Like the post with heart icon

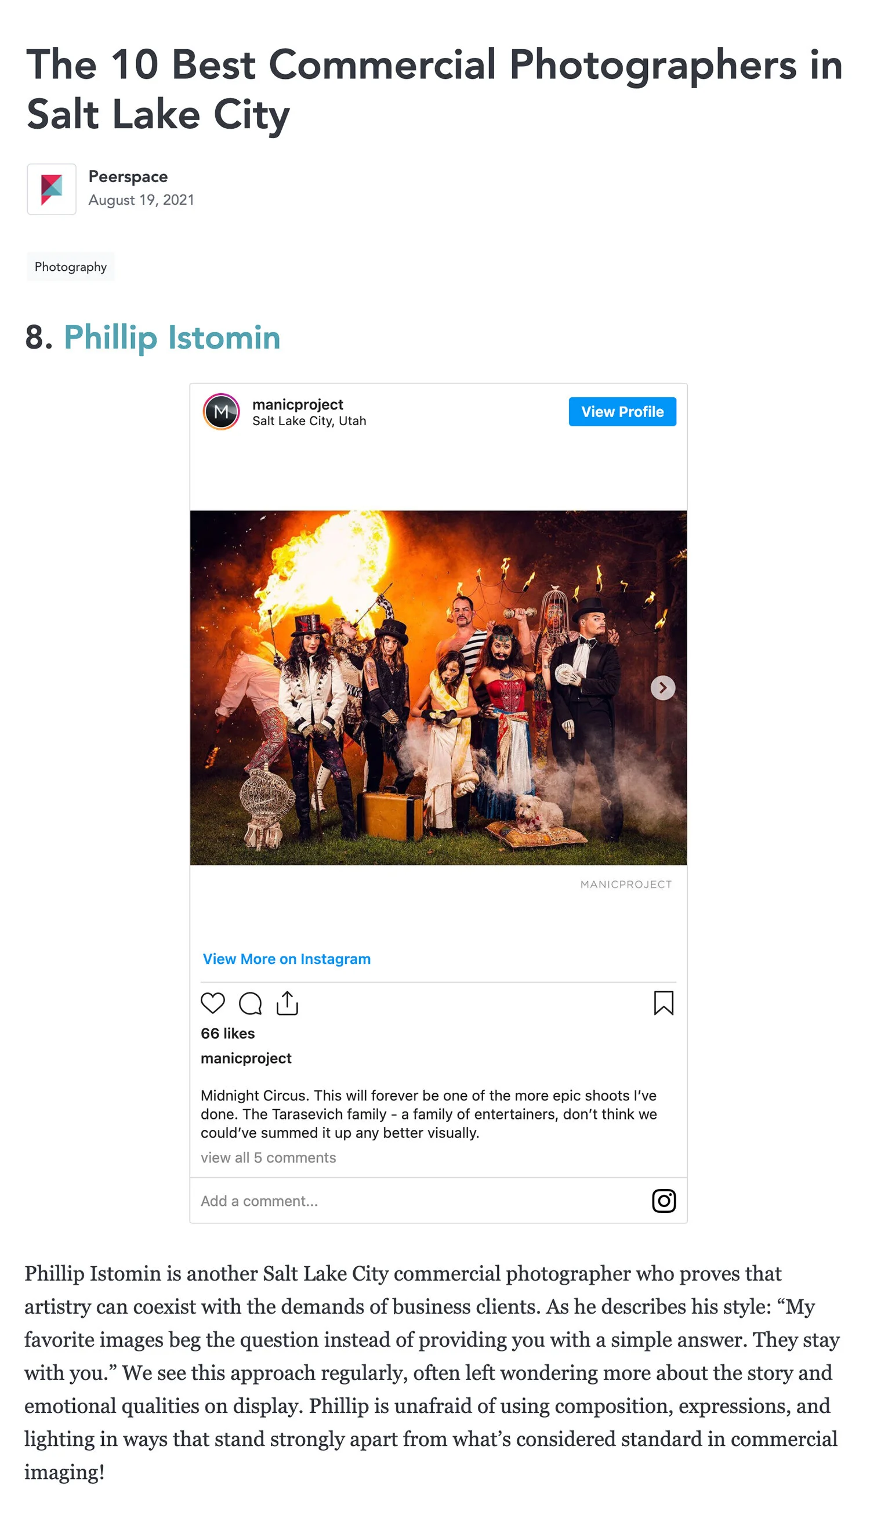click(212, 1003)
